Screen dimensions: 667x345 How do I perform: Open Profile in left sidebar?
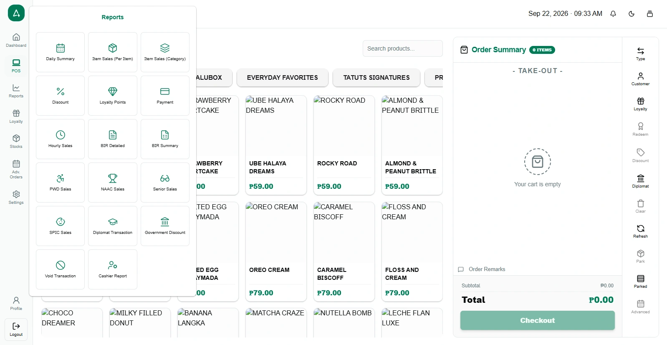16,304
